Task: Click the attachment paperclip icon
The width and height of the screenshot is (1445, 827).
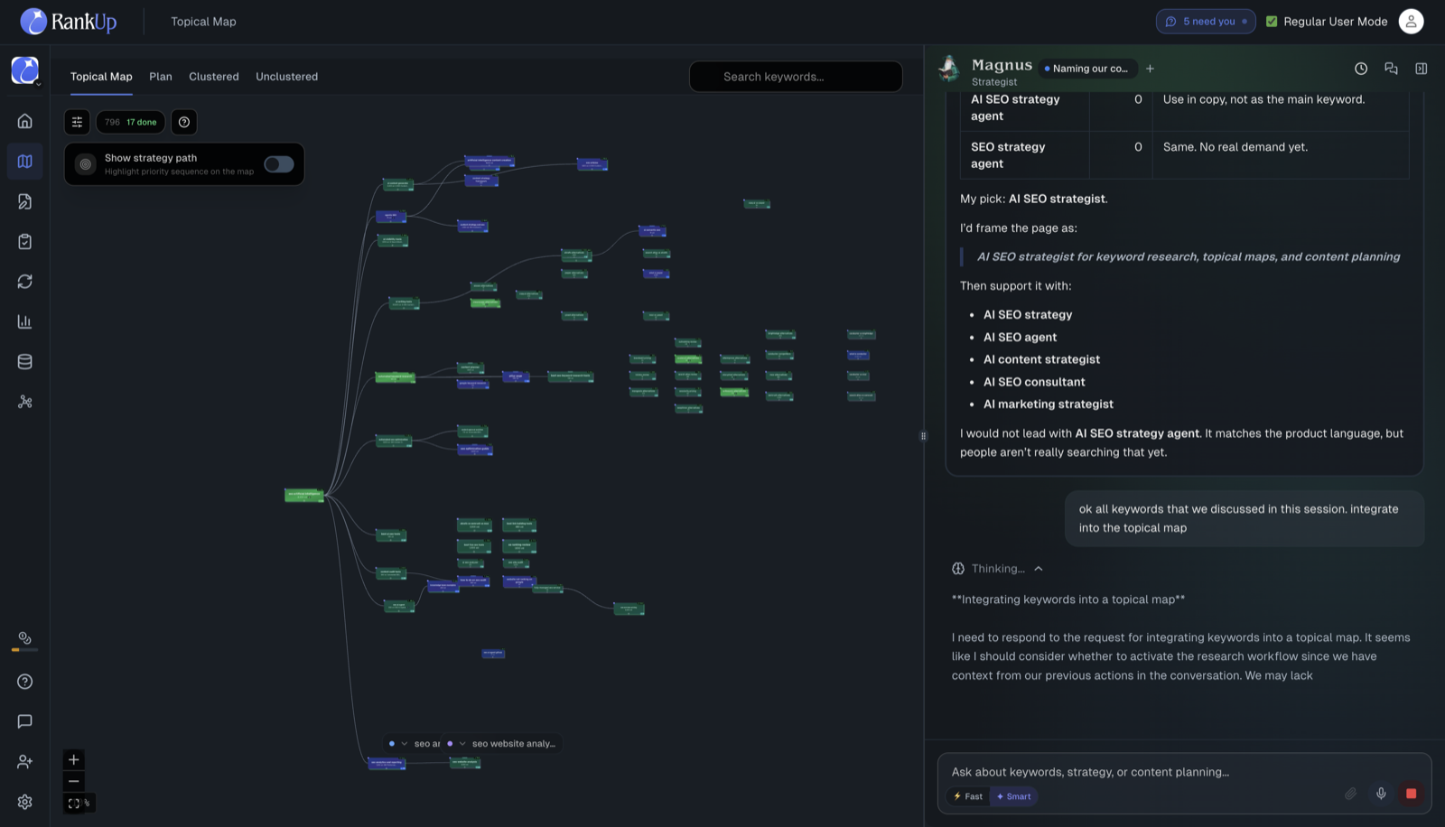Action: 1351,794
